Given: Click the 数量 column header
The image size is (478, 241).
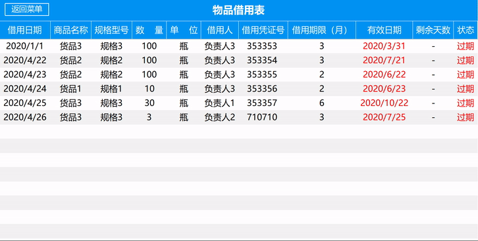Looking at the screenshot, I should tap(149, 30).
